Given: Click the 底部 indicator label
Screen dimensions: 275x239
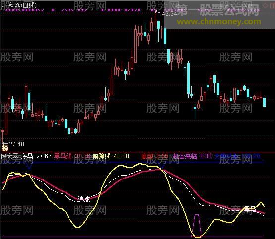Looking at the screenshot, I should coord(147,156).
